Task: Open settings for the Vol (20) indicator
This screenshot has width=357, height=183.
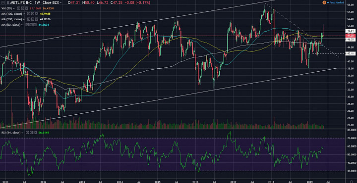Action: [22, 8]
